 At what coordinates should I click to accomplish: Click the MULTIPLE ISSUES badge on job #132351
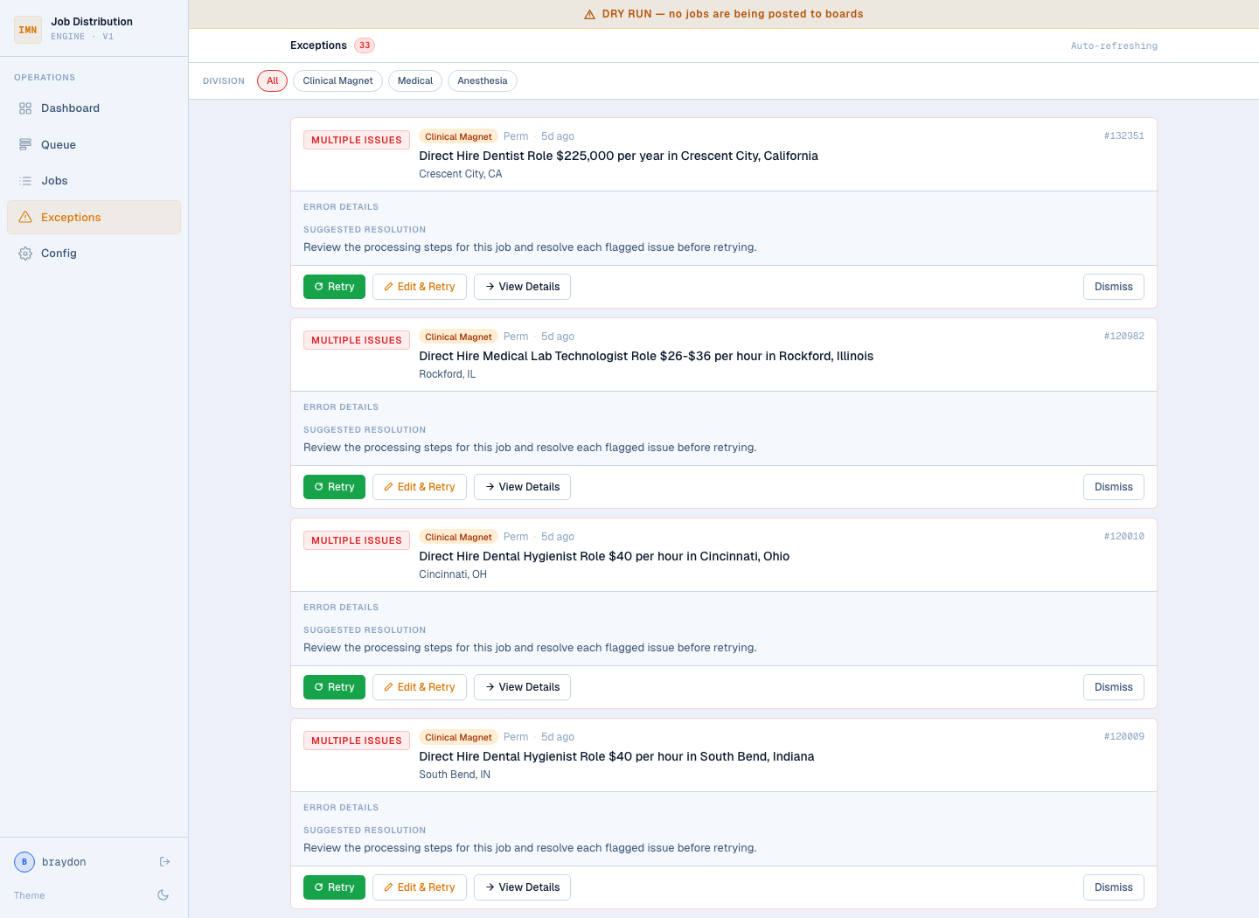(x=357, y=140)
